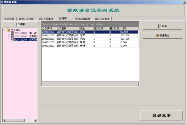Select the row with category 出席
Image resolution: width=187 pixels, height=125 pixels.
coord(90,36)
